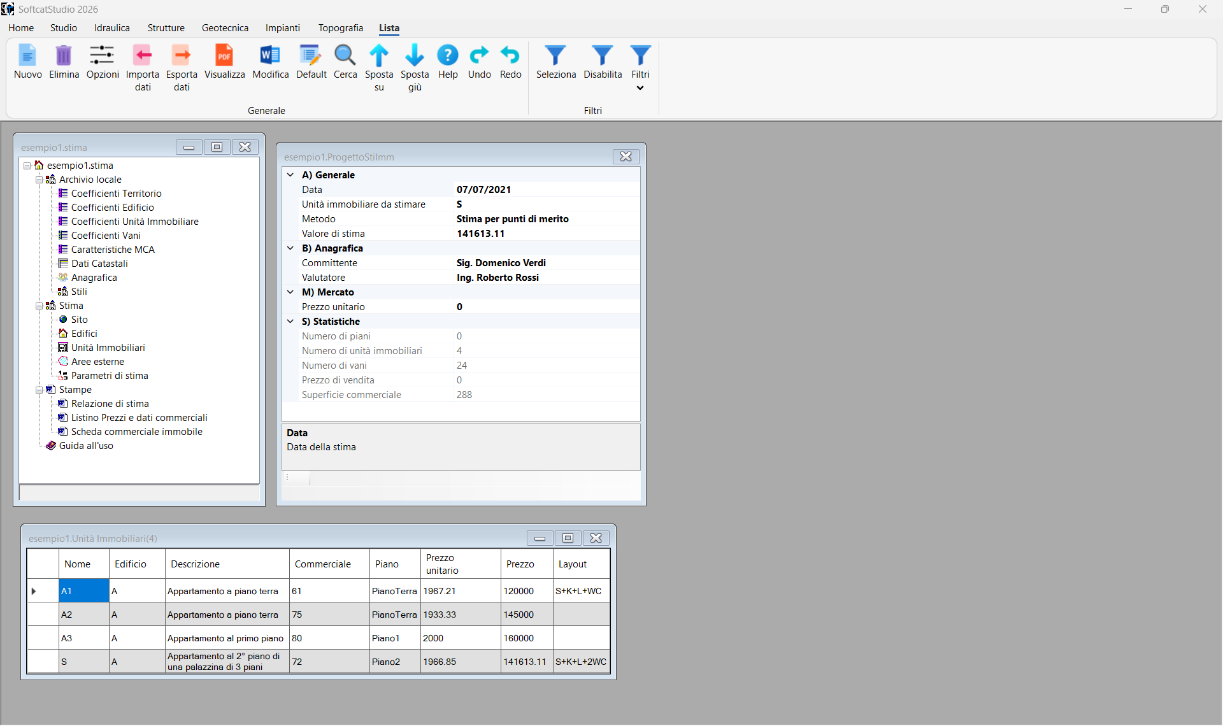
Task: Open Stili tree item
Action: pos(79,292)
